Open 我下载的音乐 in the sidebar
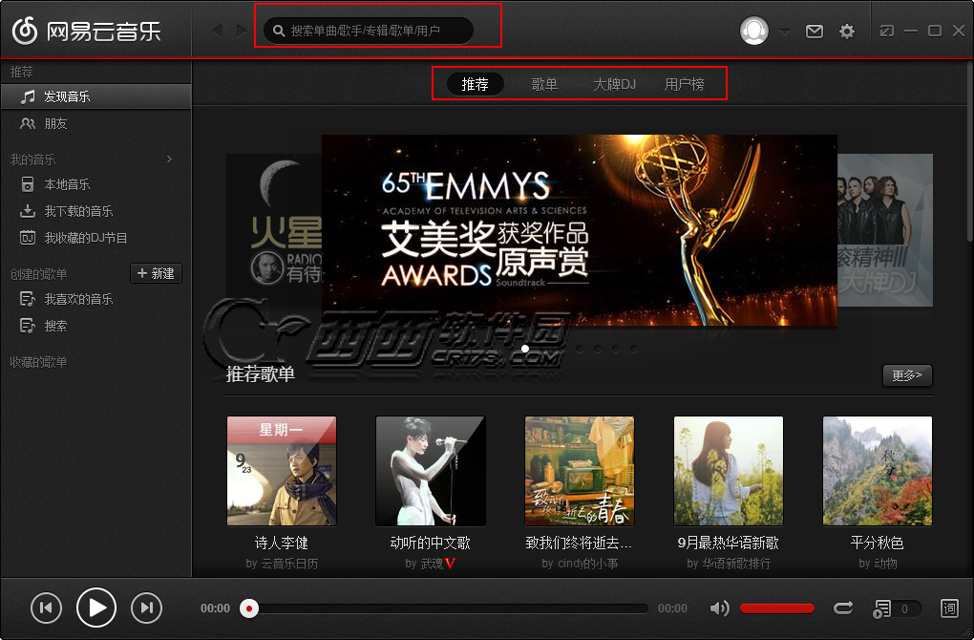Viewport: 974px width, 640px height. click(x=95, y=211)
